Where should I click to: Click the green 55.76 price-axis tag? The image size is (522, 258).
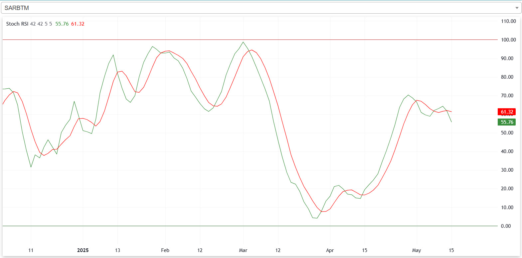coord(506,122)
